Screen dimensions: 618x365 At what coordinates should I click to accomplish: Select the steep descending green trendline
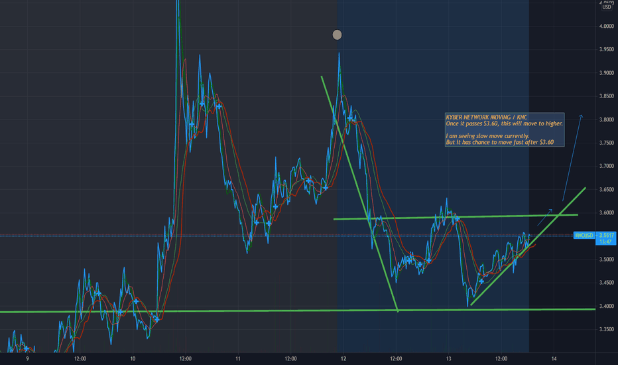click(359, 193)
